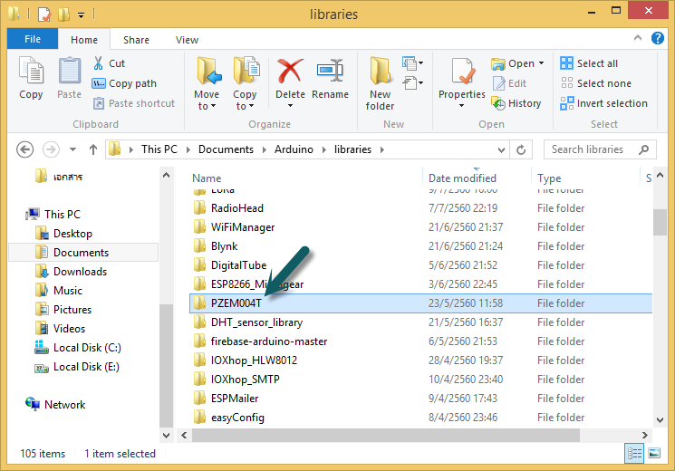Click Edit in the Open group

tap(510, 83)
